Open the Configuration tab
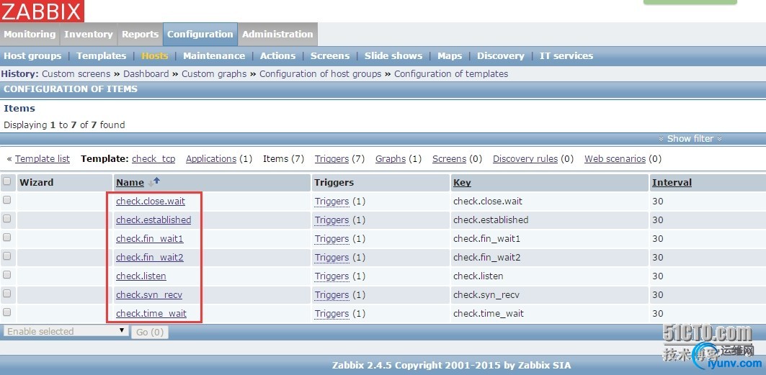Viewport: 766px width, 375px height. pos(200,34)
